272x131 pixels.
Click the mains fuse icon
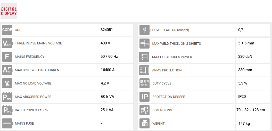[x=7, y=123]
